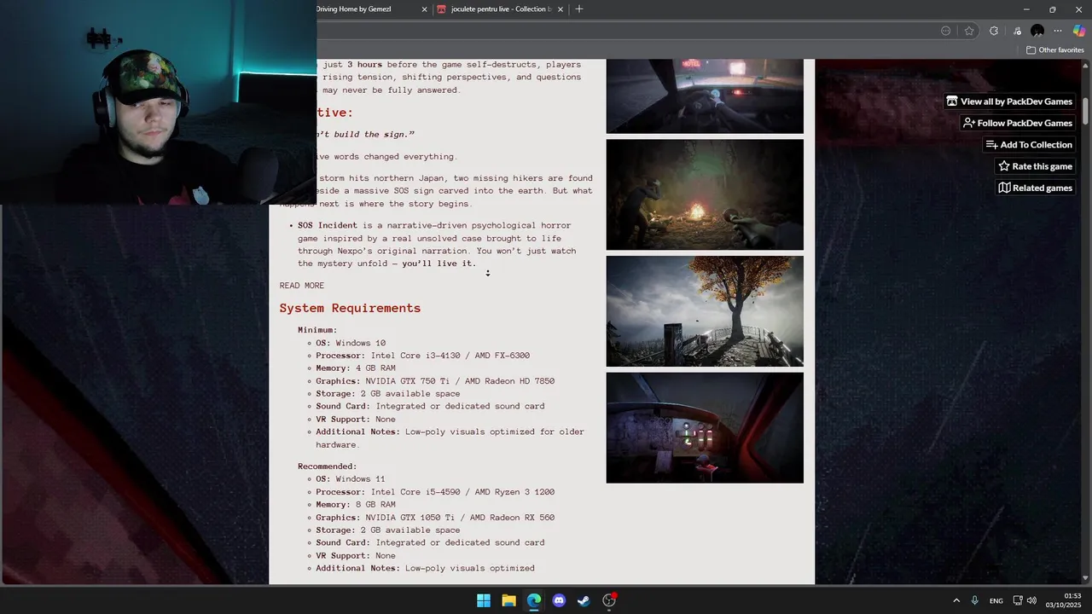
Task: Open the red vehicle interior screenshot
Action: [x=705, y=427]
